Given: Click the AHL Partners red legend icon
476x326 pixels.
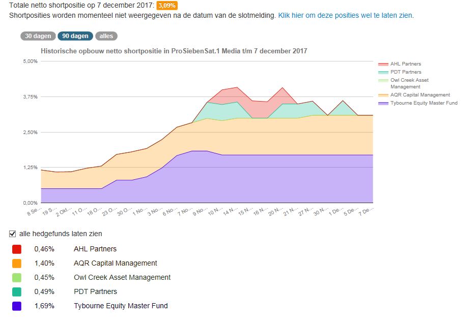Looking at the screenshot, I should (383, 64).
